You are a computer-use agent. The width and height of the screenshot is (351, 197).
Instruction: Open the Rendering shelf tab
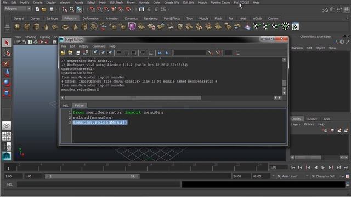pos(150,18)
